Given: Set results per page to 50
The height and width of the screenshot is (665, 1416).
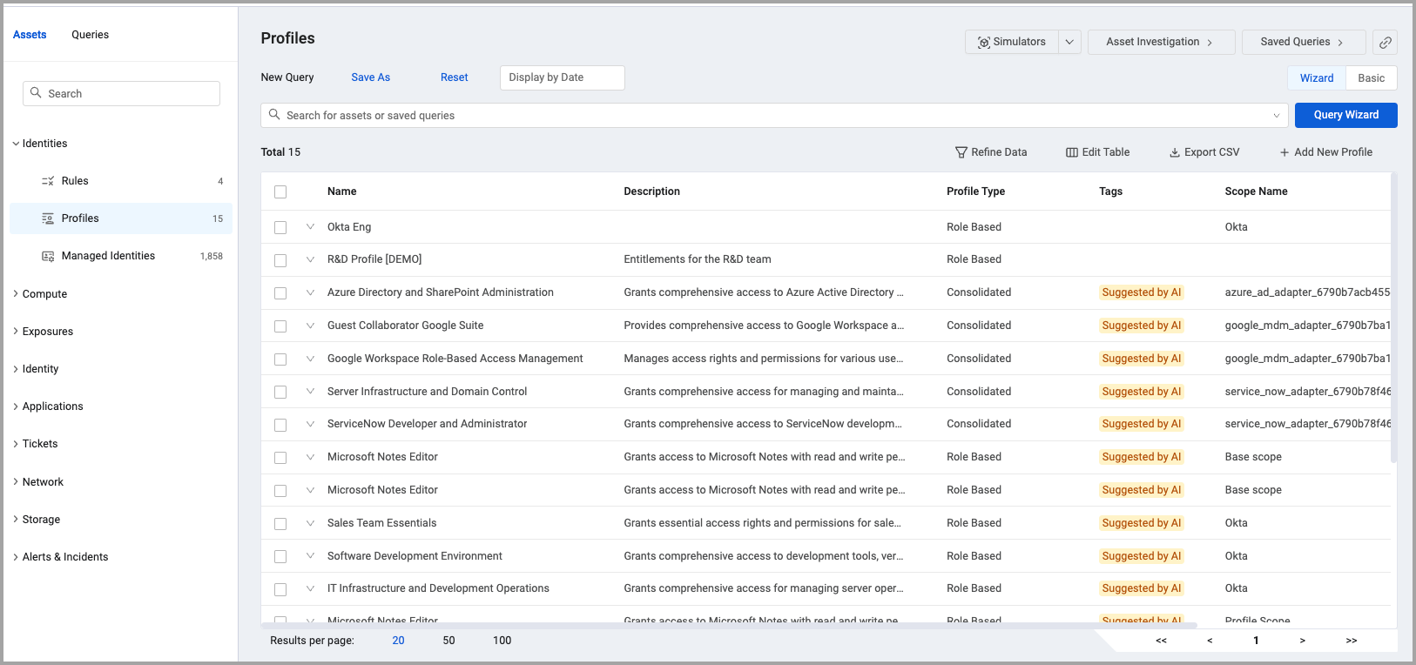Looking at the screenshot, I should coord(448,641).
